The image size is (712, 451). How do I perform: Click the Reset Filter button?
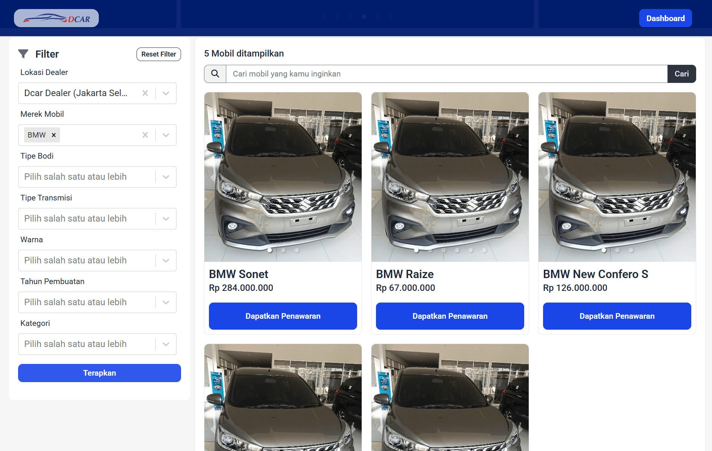point(159,54)
